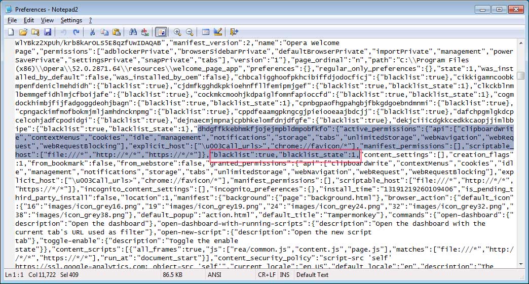Open the Edit menu
Screen dimensions: 529x284
tap(29, 20)
